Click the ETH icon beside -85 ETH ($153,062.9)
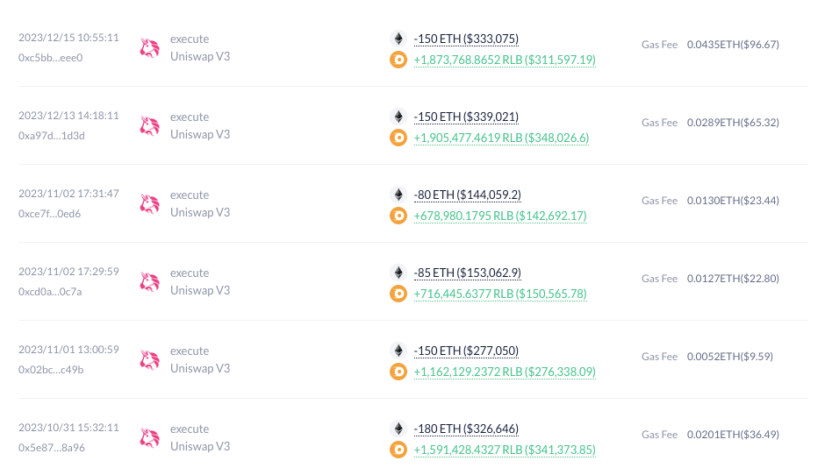 coord(398,273)
